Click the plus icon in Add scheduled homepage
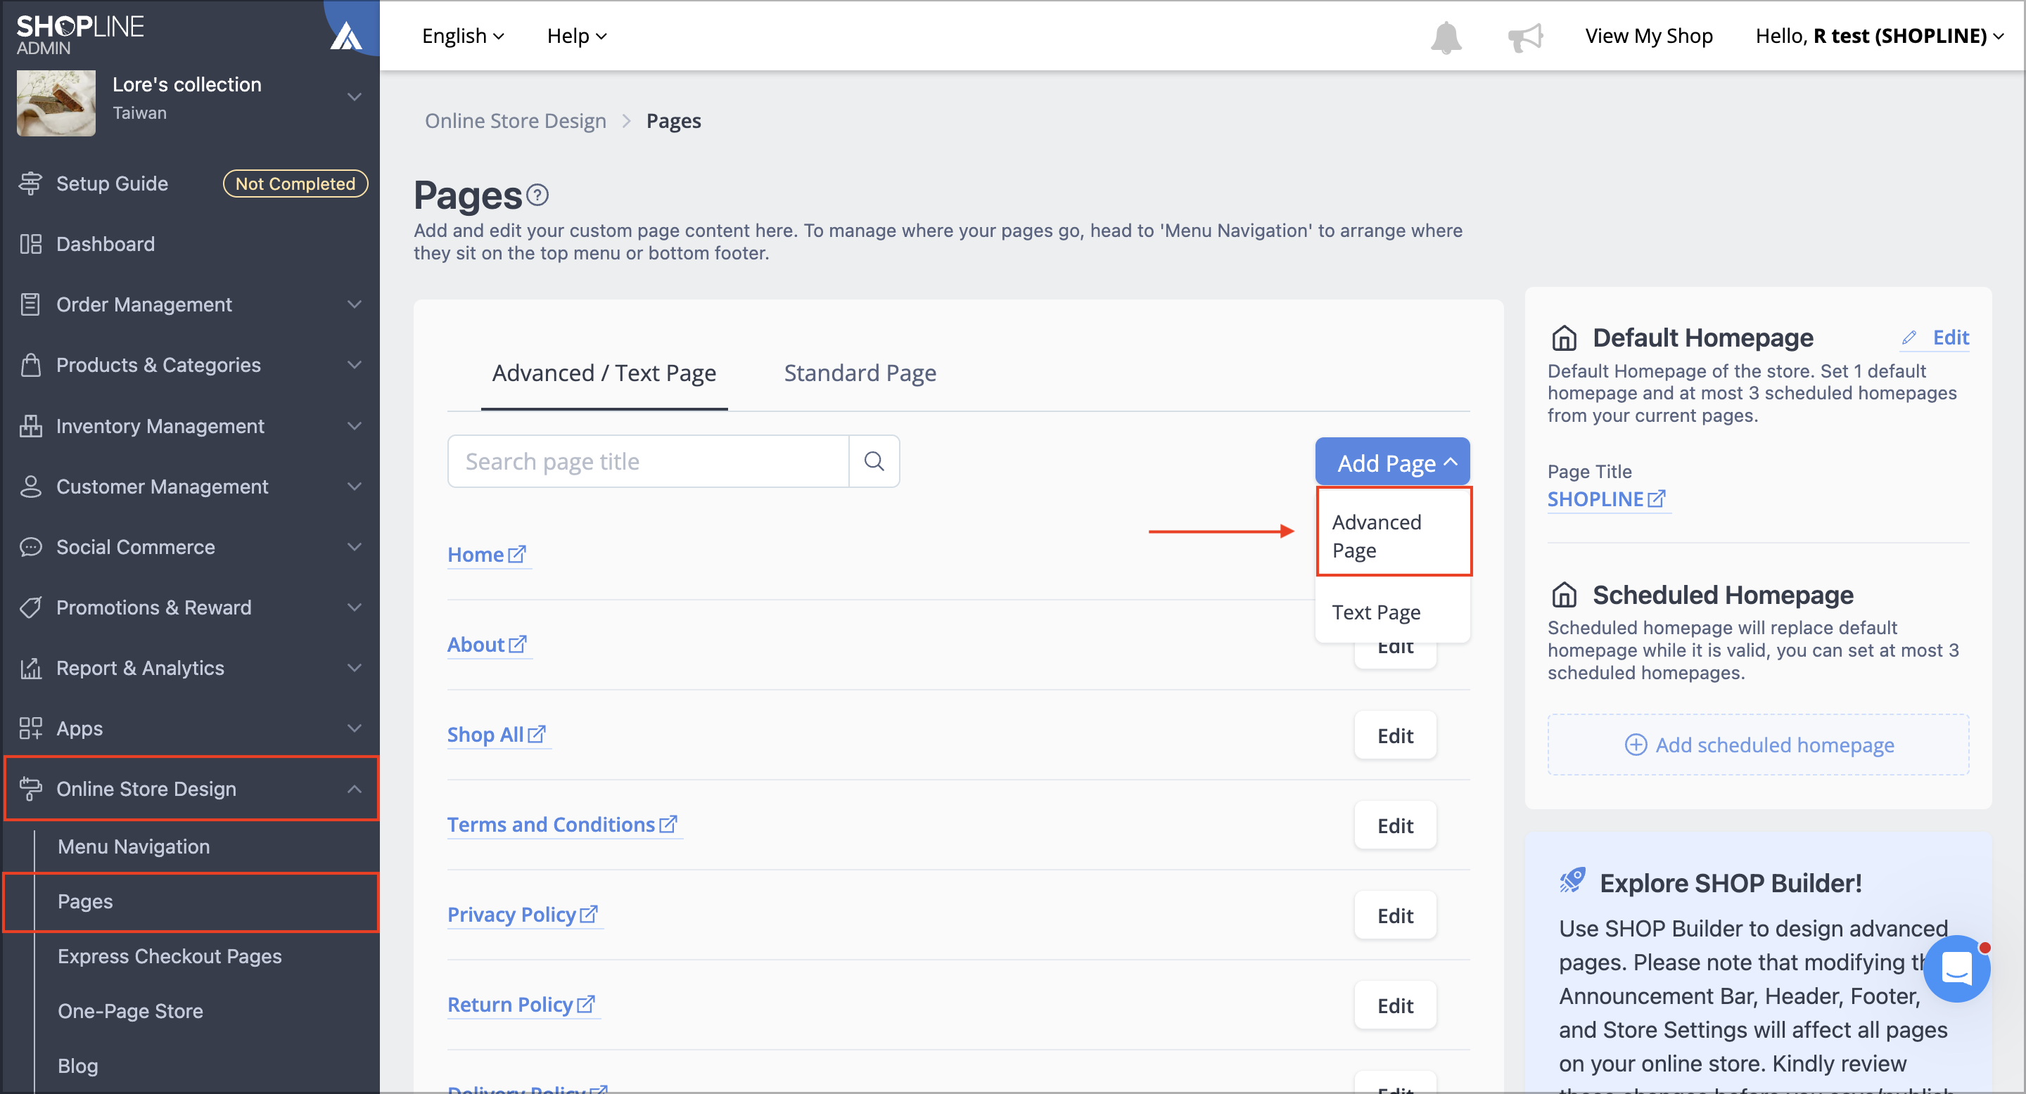Screen dimensions: 2026x1094 1636,745
